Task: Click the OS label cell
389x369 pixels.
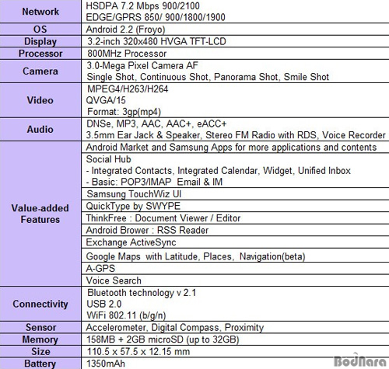Action: [40, 29]
